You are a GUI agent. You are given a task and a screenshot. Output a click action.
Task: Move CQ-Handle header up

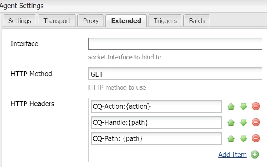pos(231,122)
